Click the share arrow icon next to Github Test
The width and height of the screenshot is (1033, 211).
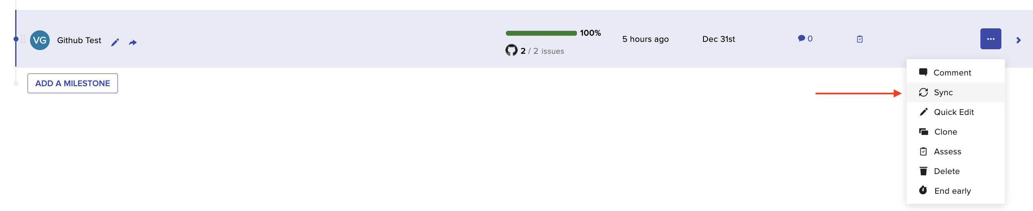(x=133, y=43)
